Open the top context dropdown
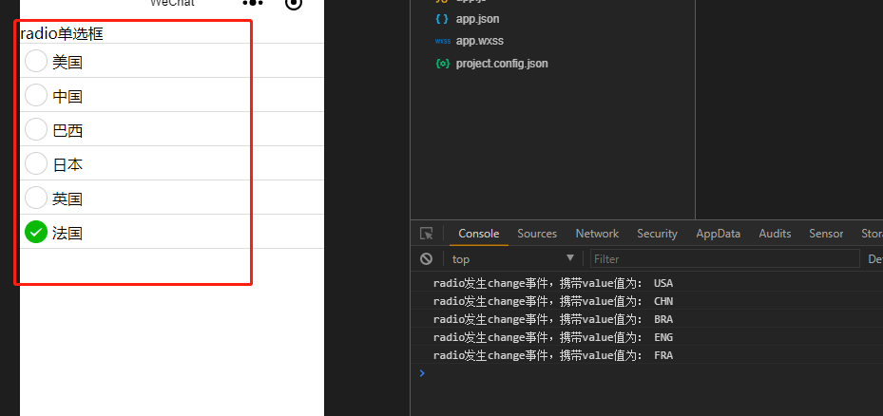883x416 pixels. (513, 259)
